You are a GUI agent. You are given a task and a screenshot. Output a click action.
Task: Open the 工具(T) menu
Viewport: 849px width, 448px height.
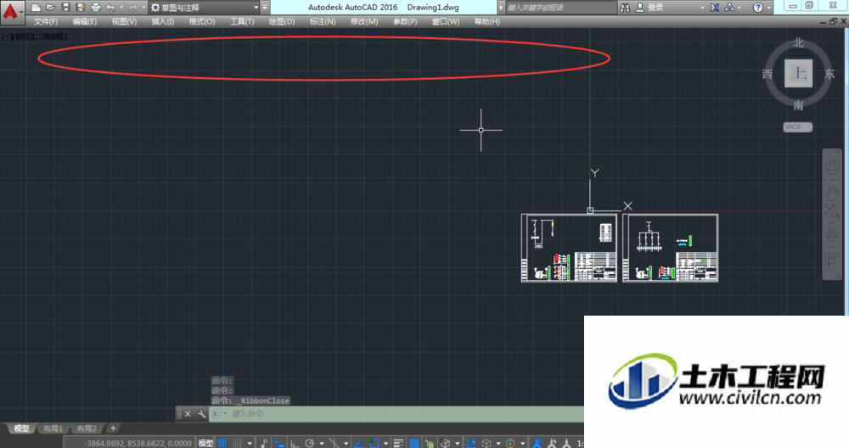tap(242, 22)
